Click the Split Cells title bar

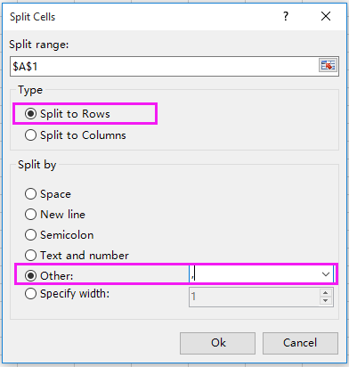tap(142, 17)
